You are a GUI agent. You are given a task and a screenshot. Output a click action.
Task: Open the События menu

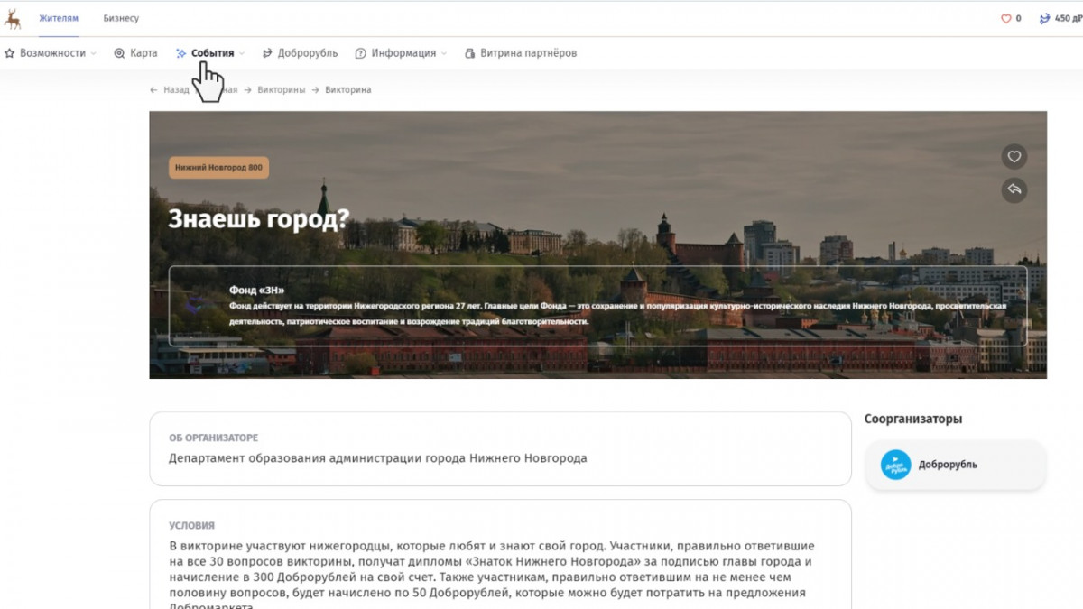[x=212, y=53]
